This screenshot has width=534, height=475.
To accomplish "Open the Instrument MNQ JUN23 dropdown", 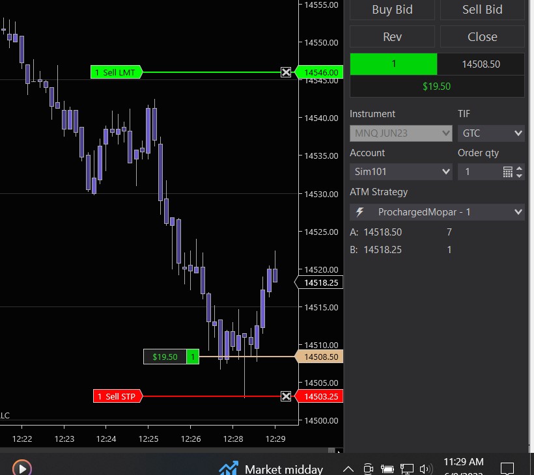I will pyautogui.click(x=401, y=133).
